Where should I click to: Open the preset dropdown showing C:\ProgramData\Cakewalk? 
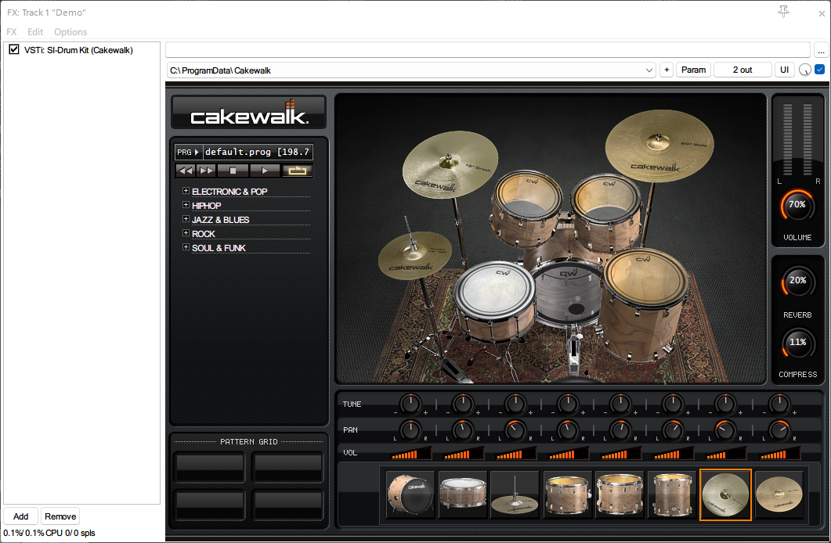(x=411, y=70)
